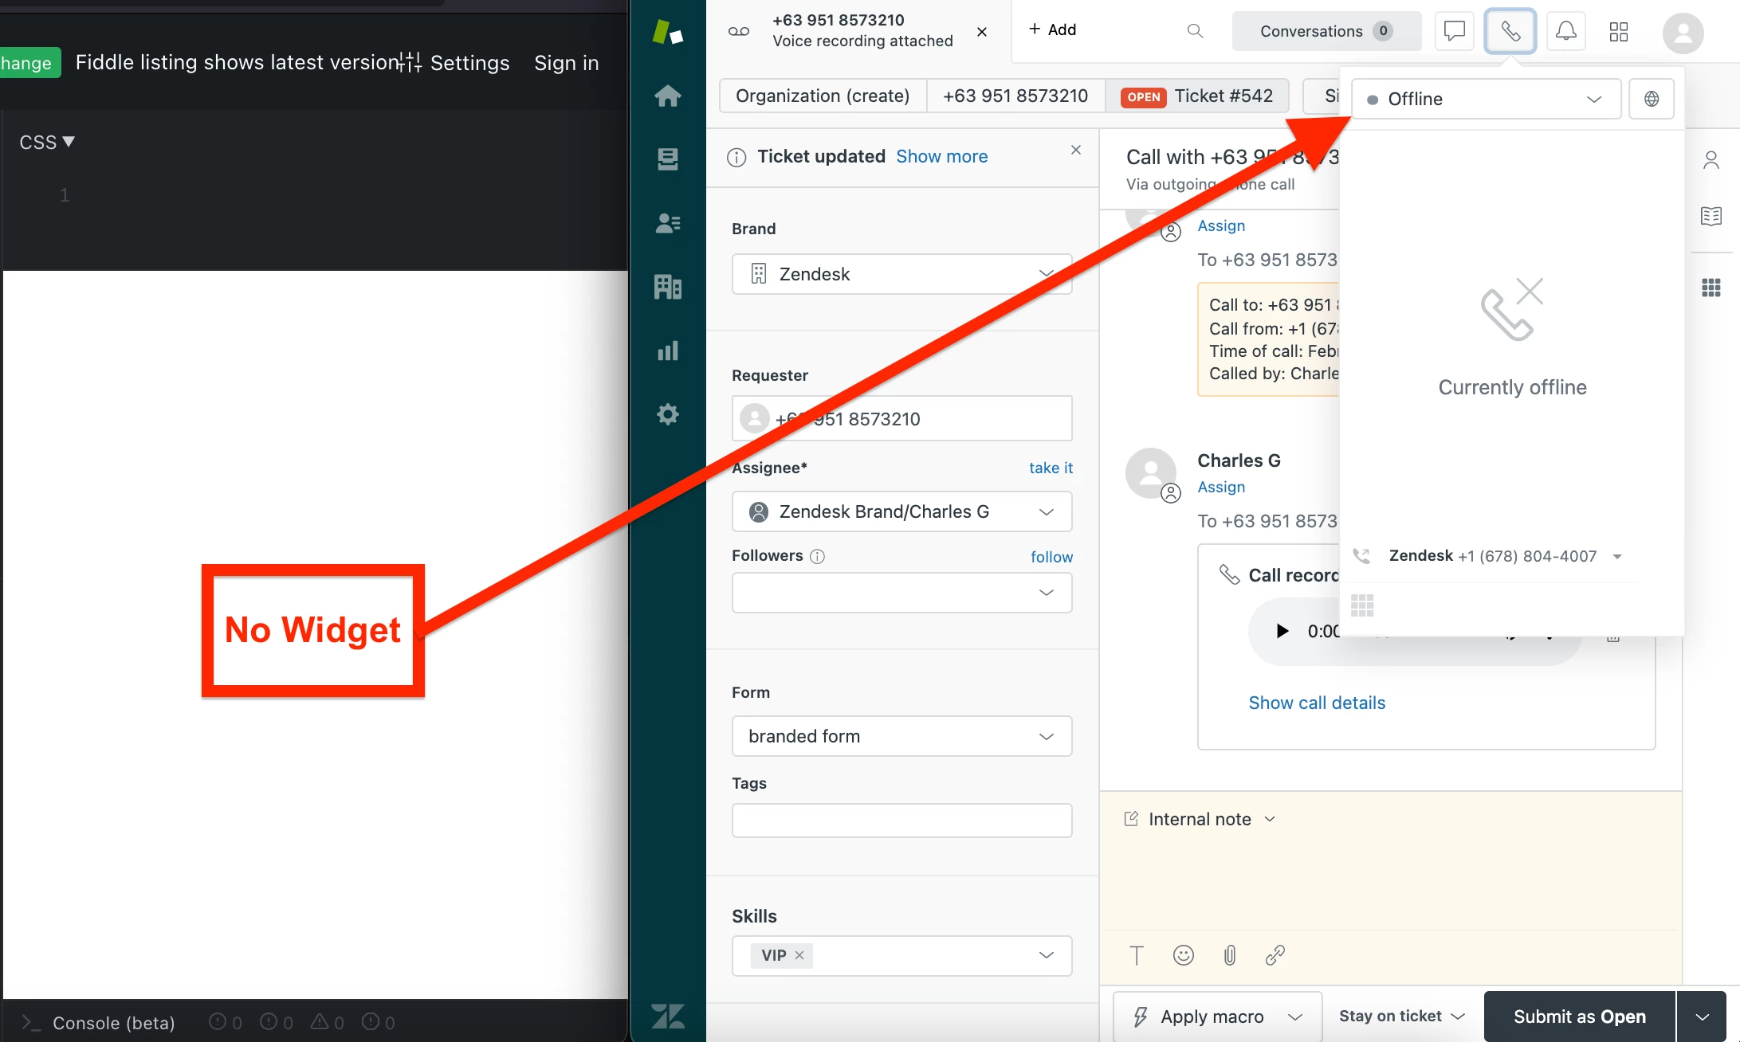
Task: Open the Organizations building sidebar icon
Action: point(667,287)
